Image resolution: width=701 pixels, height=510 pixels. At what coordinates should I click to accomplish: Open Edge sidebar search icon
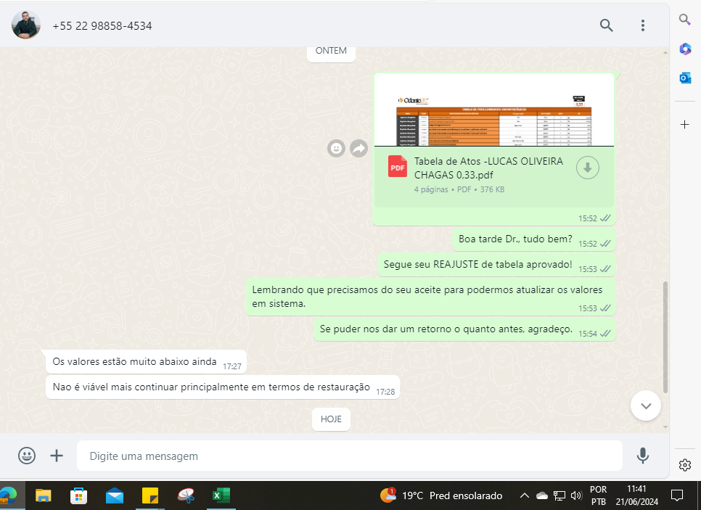tap(684, 19)
